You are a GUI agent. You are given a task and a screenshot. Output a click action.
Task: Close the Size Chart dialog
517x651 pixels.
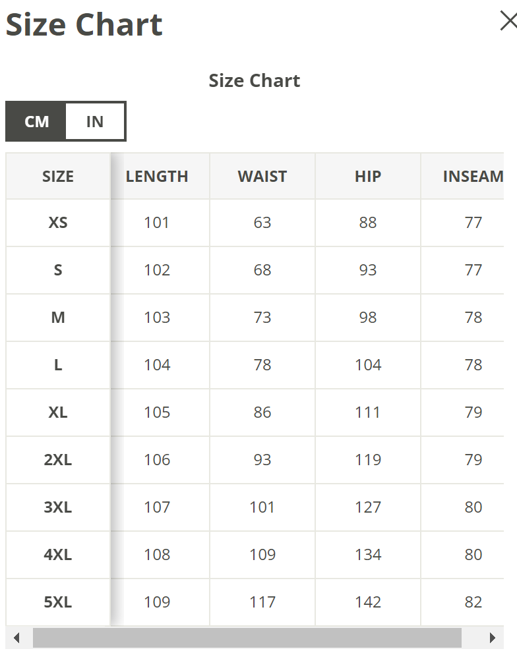(x=508, y=21)
